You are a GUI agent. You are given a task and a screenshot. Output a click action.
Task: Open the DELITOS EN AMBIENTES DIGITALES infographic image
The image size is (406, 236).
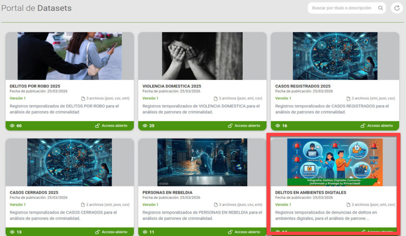(335, 162)
